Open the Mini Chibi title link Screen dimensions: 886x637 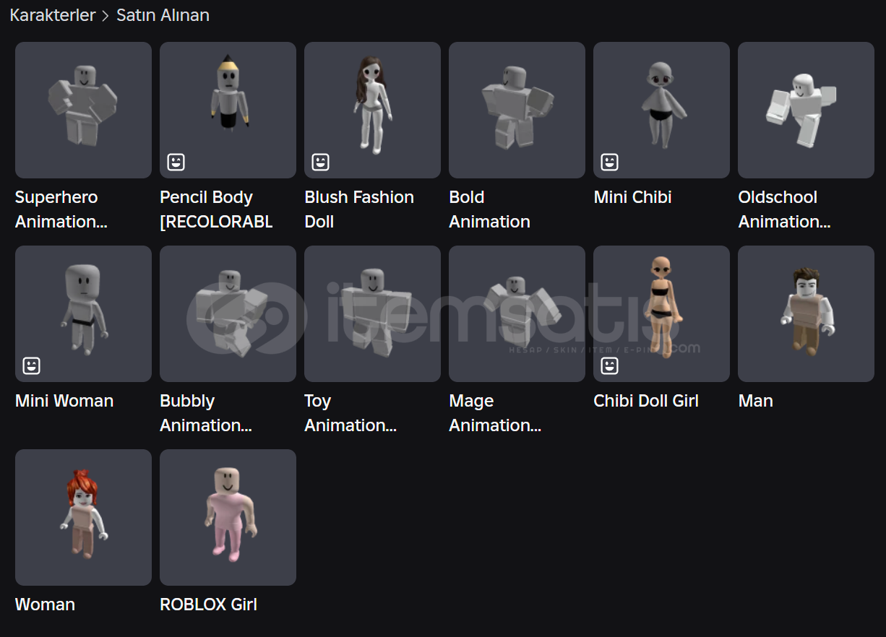click(x=632, y=197)
